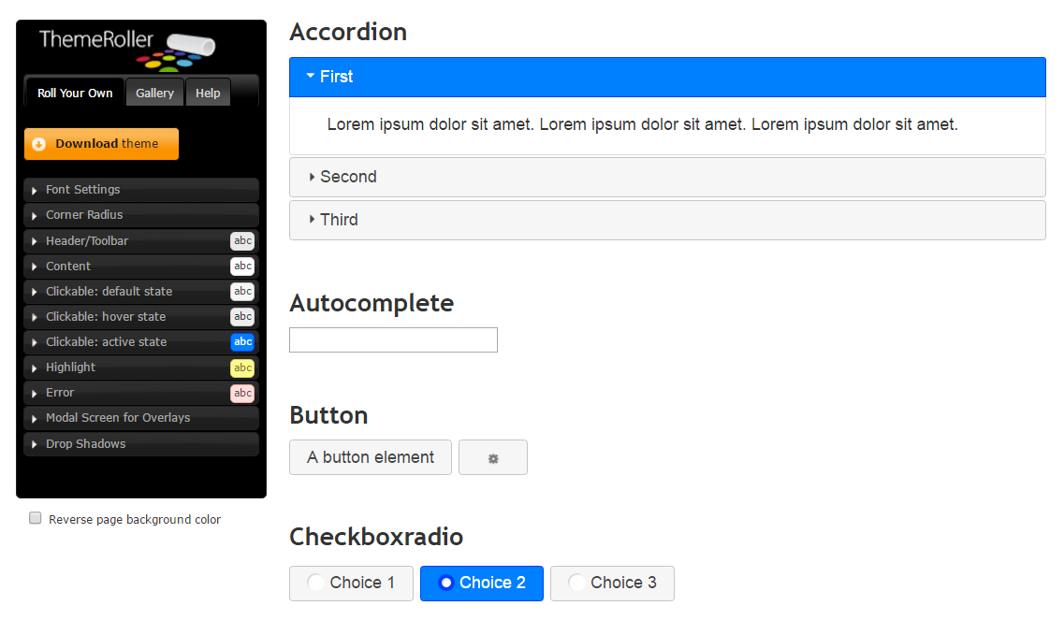Enable Reverse page background color
Image resolution: width=1064 pixels, height=620 pixels.
click(35, 517)
